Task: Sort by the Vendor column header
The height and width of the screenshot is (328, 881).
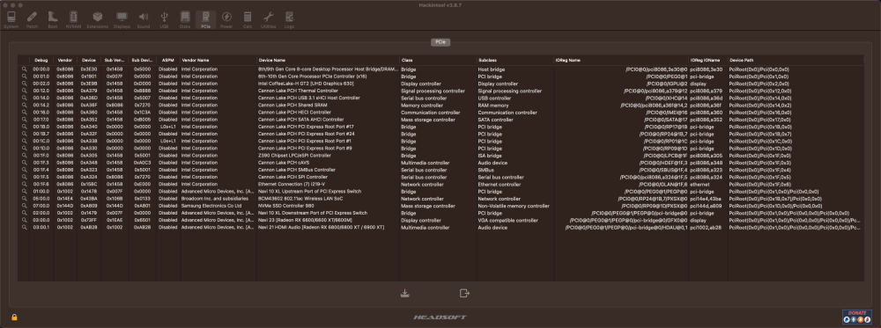Action: click(x=64, y=60)
